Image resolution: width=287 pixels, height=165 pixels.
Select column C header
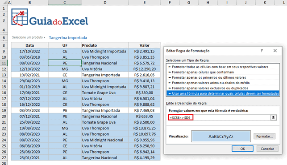click(x=65, y=3)
